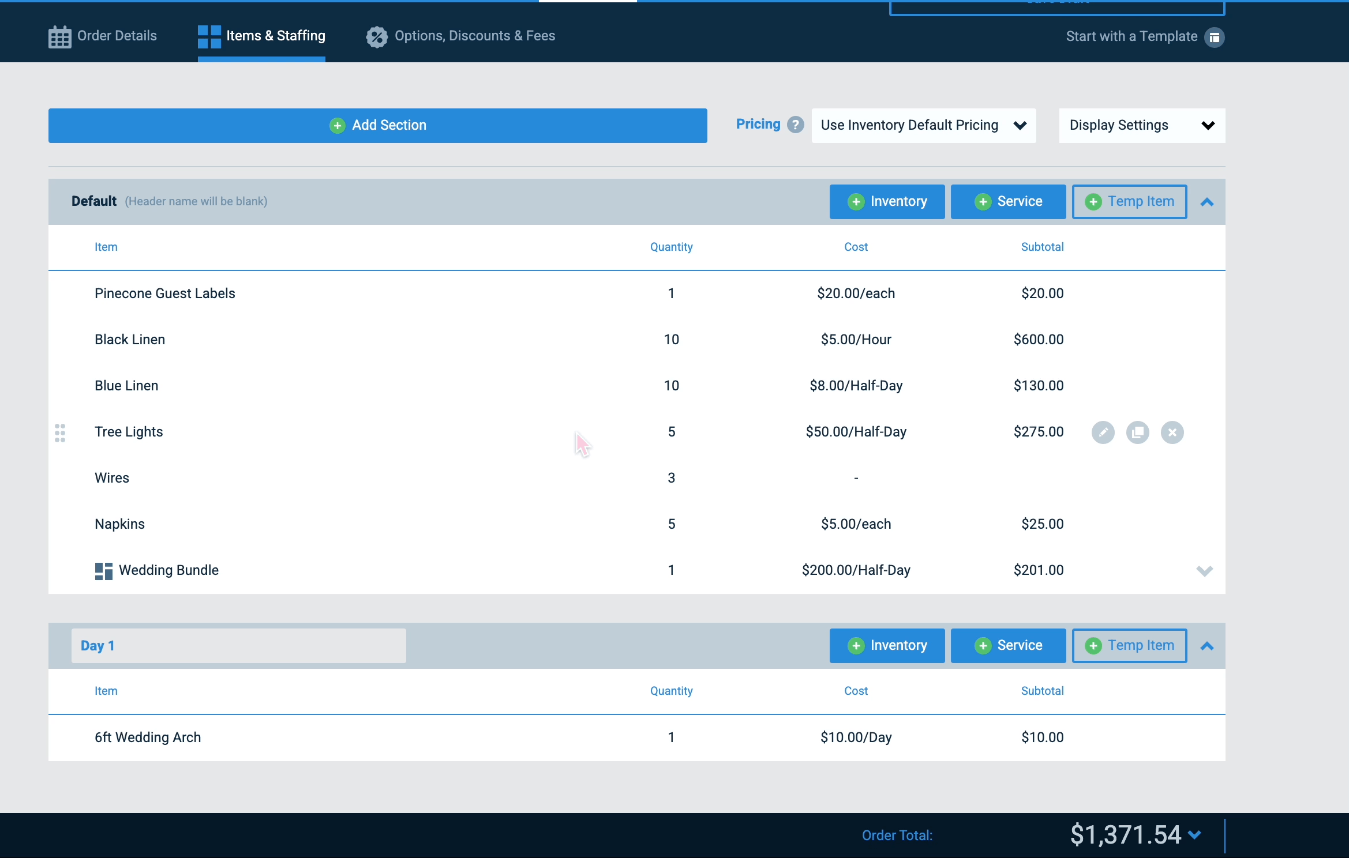Expand the Order Total breakdown chevron
Viewport: 1349px width, 858px height.
[1194, 834]
